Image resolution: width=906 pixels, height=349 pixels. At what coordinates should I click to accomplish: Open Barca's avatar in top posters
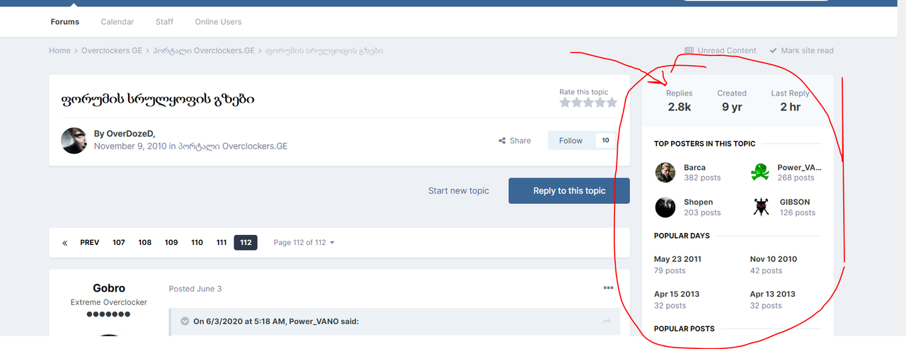pos(665,173)
